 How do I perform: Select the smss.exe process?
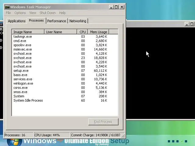point(65,92)
